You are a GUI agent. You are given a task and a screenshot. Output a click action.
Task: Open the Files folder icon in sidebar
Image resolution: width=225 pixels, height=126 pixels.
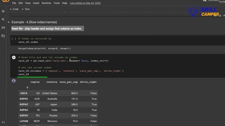[x=3, y=36]
